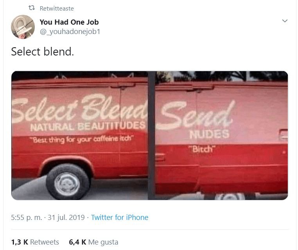
Task: Click the Retweets word beside 1,3 K
Action: pyautogui.click(x=45, y=242)
